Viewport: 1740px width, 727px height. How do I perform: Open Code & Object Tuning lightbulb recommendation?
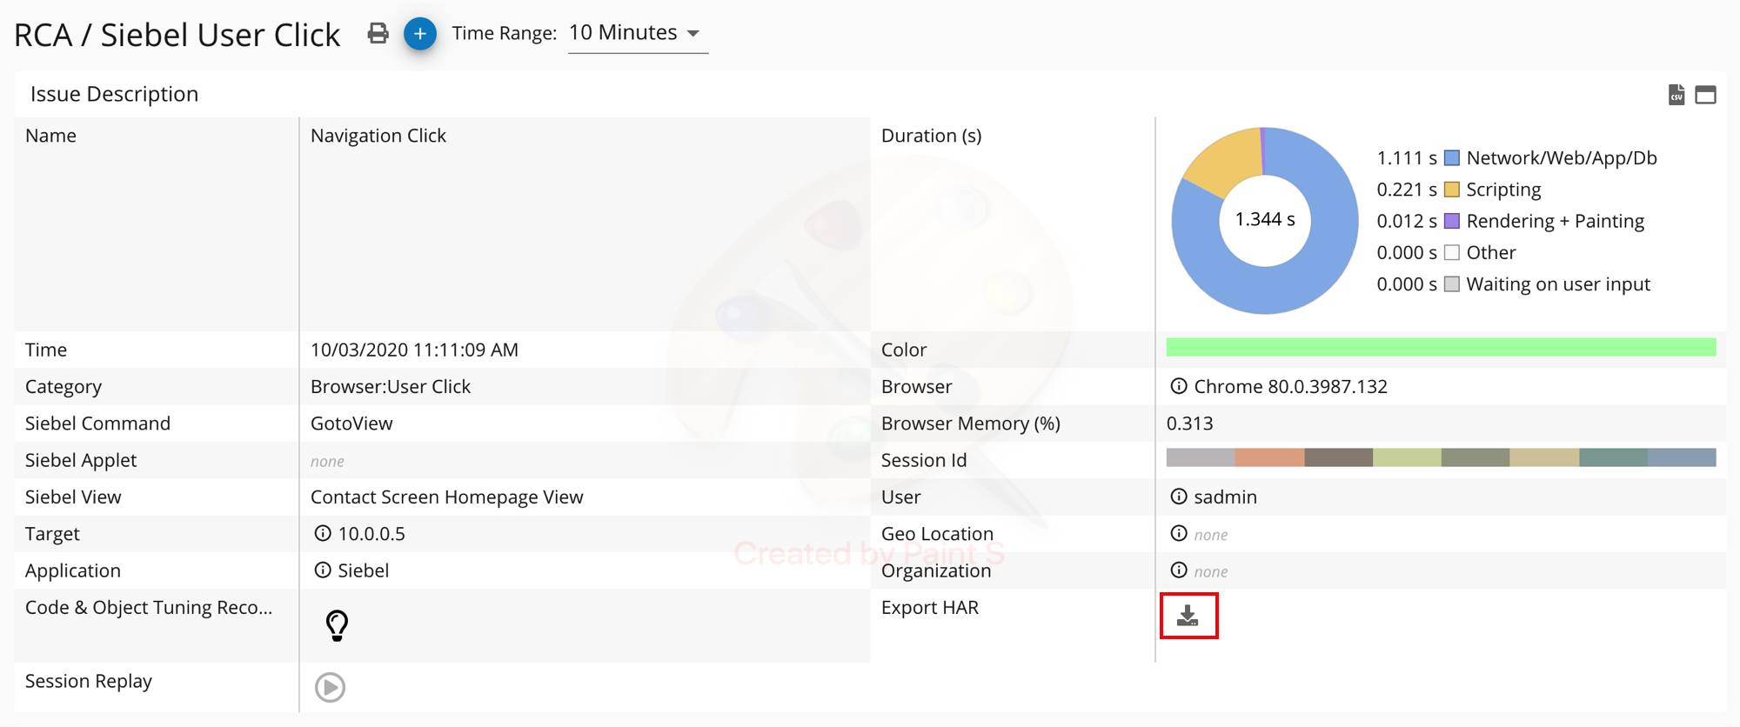coord(337,624)
